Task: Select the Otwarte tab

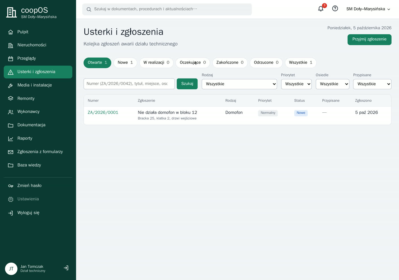Action: (x=97, y=63)
